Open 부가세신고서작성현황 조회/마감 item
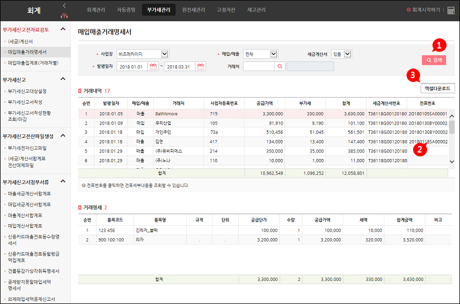Viewport: 460px width, 304px height. (29, 116)
